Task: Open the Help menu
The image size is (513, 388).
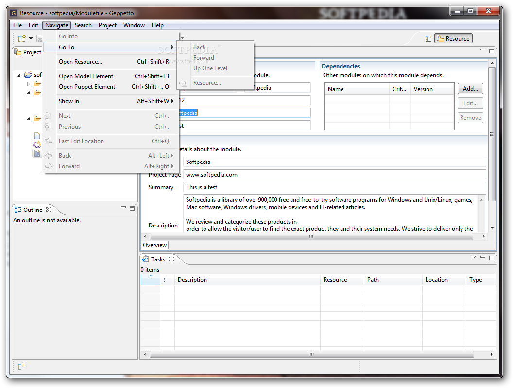Action: 157,25
